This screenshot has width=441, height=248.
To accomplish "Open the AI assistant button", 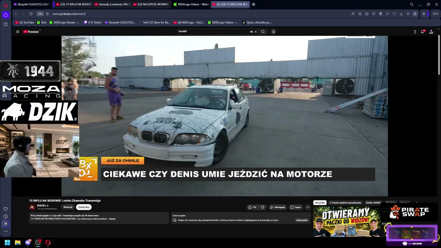I will click(435, 14).
